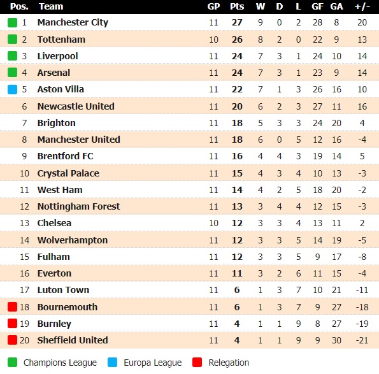The height and width of the screenshot is (374, 379).
Task: Select the Luton Town row name
Action: pyautogui.click(x=63, y=290)
